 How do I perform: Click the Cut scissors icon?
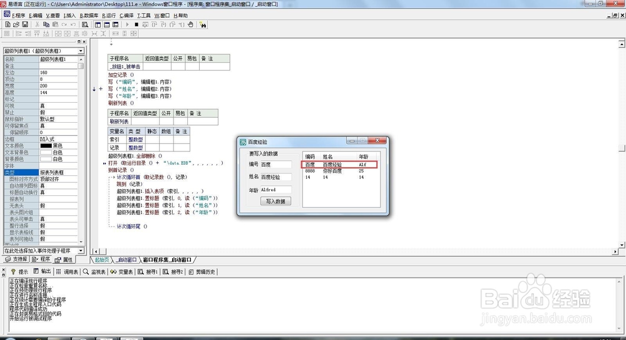37,24
